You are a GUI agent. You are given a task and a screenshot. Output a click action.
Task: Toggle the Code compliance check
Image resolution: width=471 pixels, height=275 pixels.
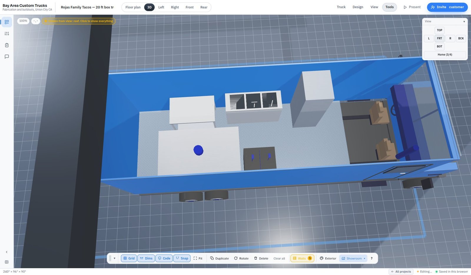point(164,259)
